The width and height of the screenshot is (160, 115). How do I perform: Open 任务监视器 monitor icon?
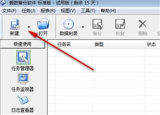coord(23,79)
